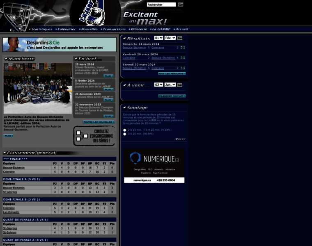Click Votez to submit the poll
Screen dimensions: 312x246
[x=181, y=139]
